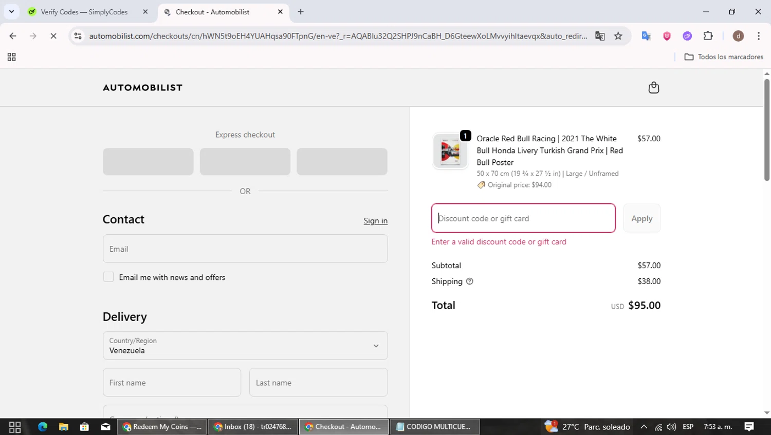
Task: Open the weather widget showing 27°C
Action: [588, 427]
